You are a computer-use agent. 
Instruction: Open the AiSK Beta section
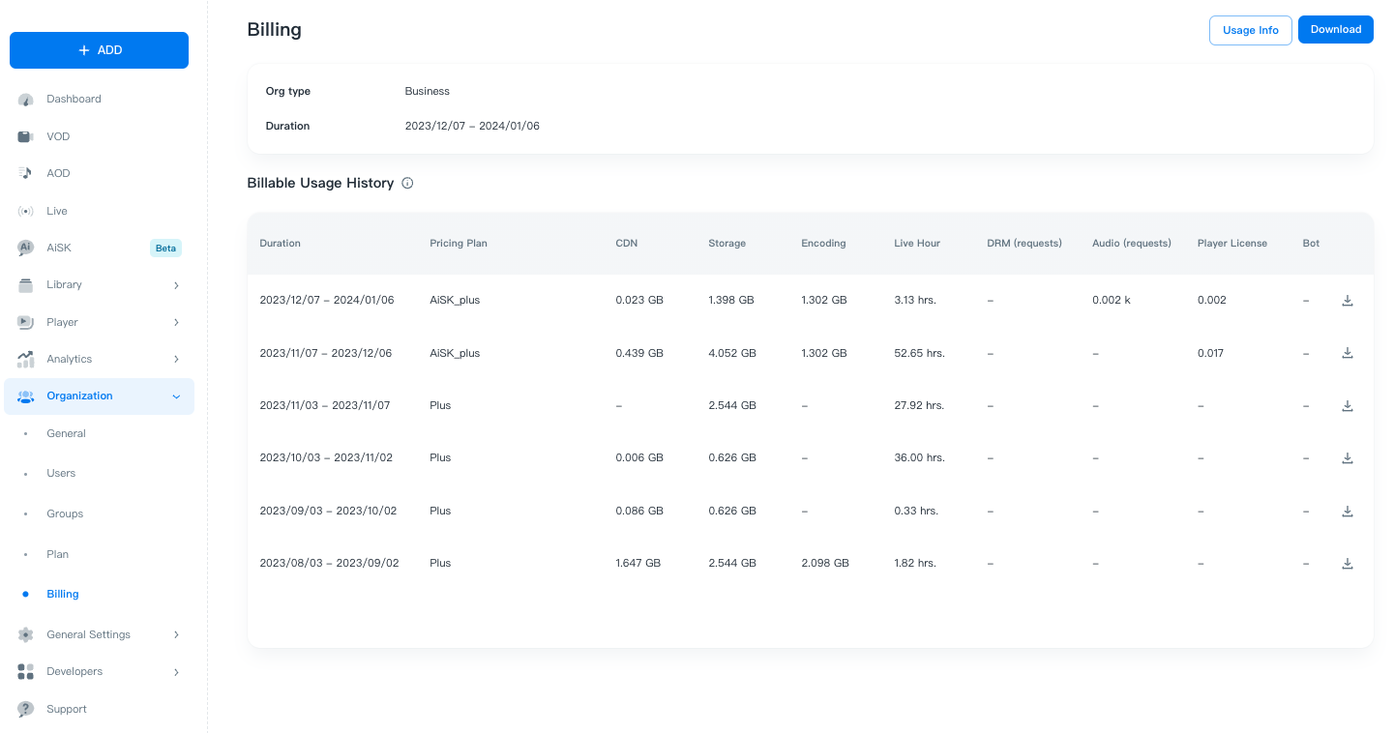[x=59, y=248]
